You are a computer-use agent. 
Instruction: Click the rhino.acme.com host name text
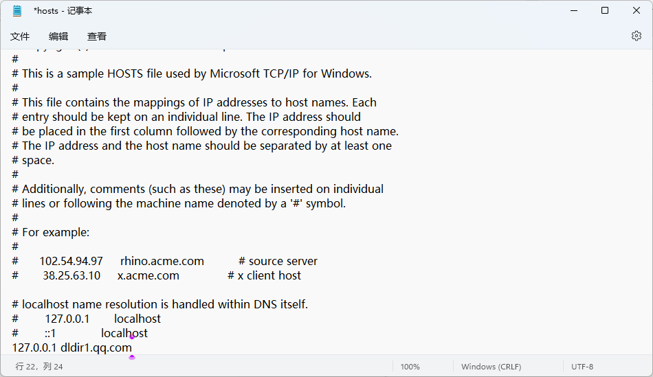162,261
